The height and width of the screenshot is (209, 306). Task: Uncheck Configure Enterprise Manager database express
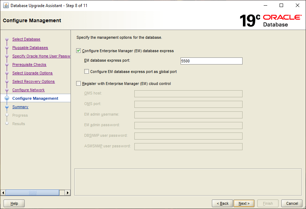click(79, 51)
